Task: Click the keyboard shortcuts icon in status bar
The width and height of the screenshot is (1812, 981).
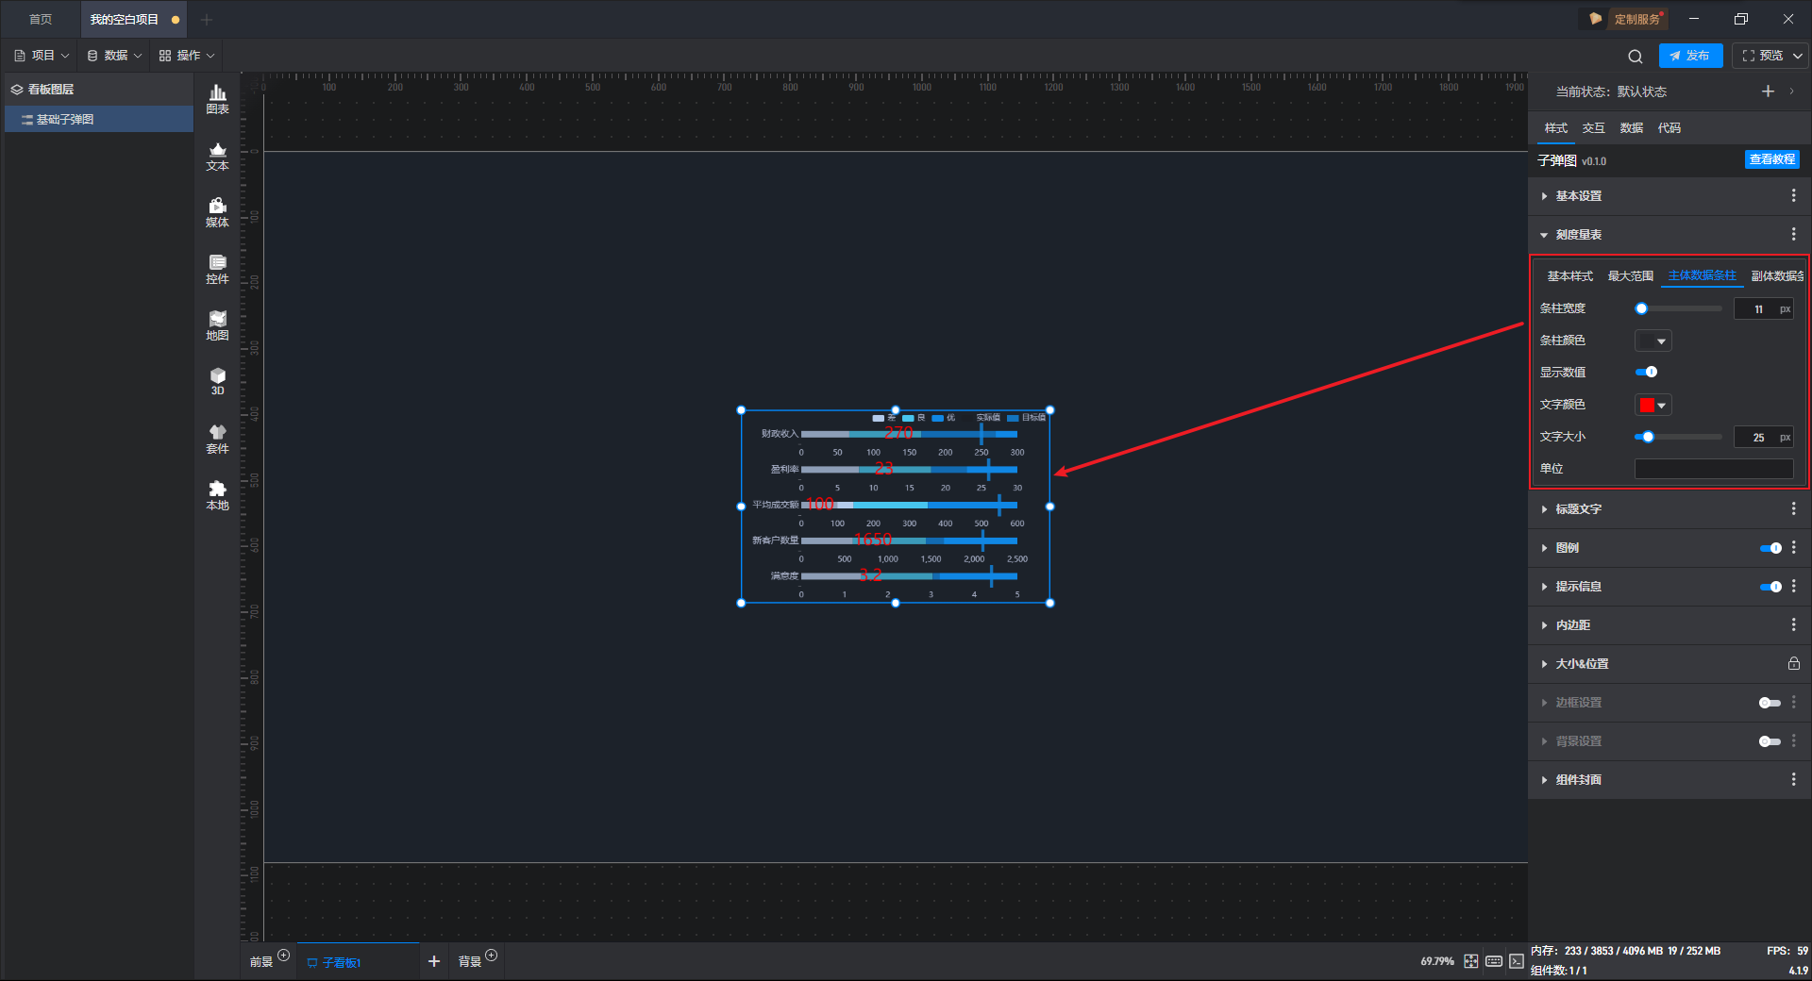Action: [1494, 961]
